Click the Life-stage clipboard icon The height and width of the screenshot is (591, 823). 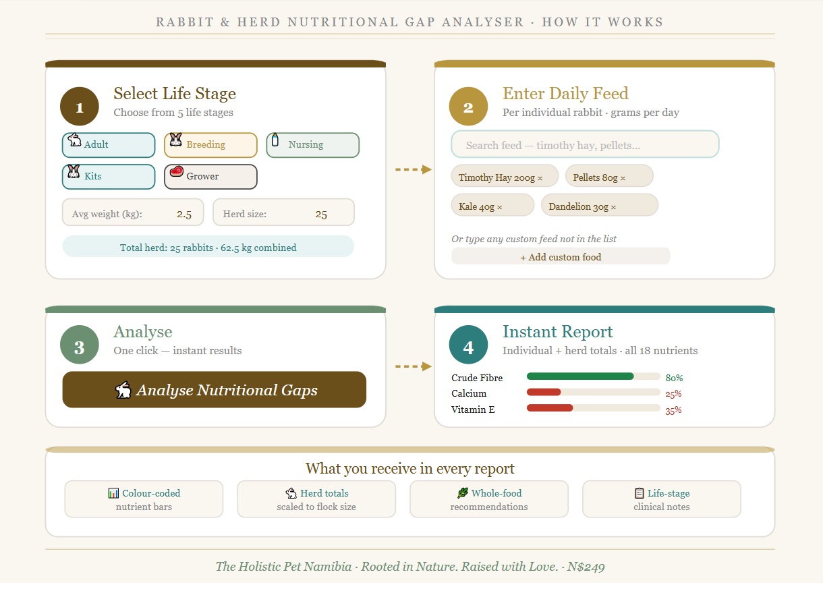pos(639,493)
